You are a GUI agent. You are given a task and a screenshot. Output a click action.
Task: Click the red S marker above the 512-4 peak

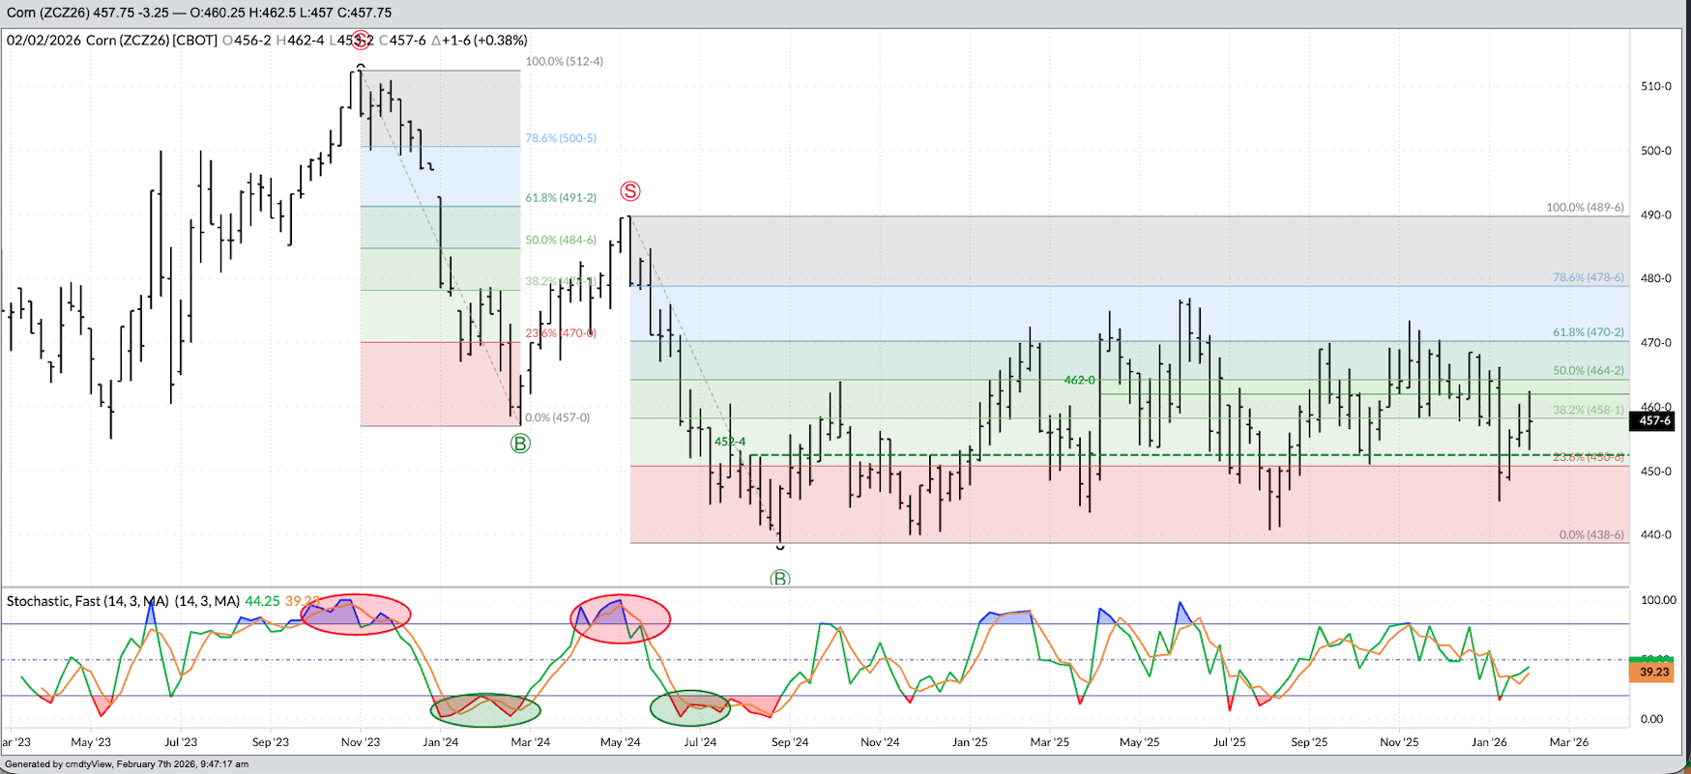(x=361, y=41)
